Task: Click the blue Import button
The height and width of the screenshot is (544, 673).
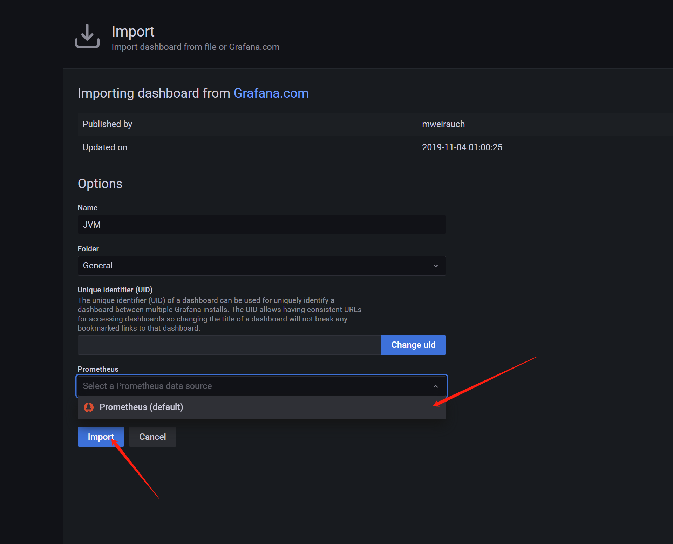Action: [101, 437]
